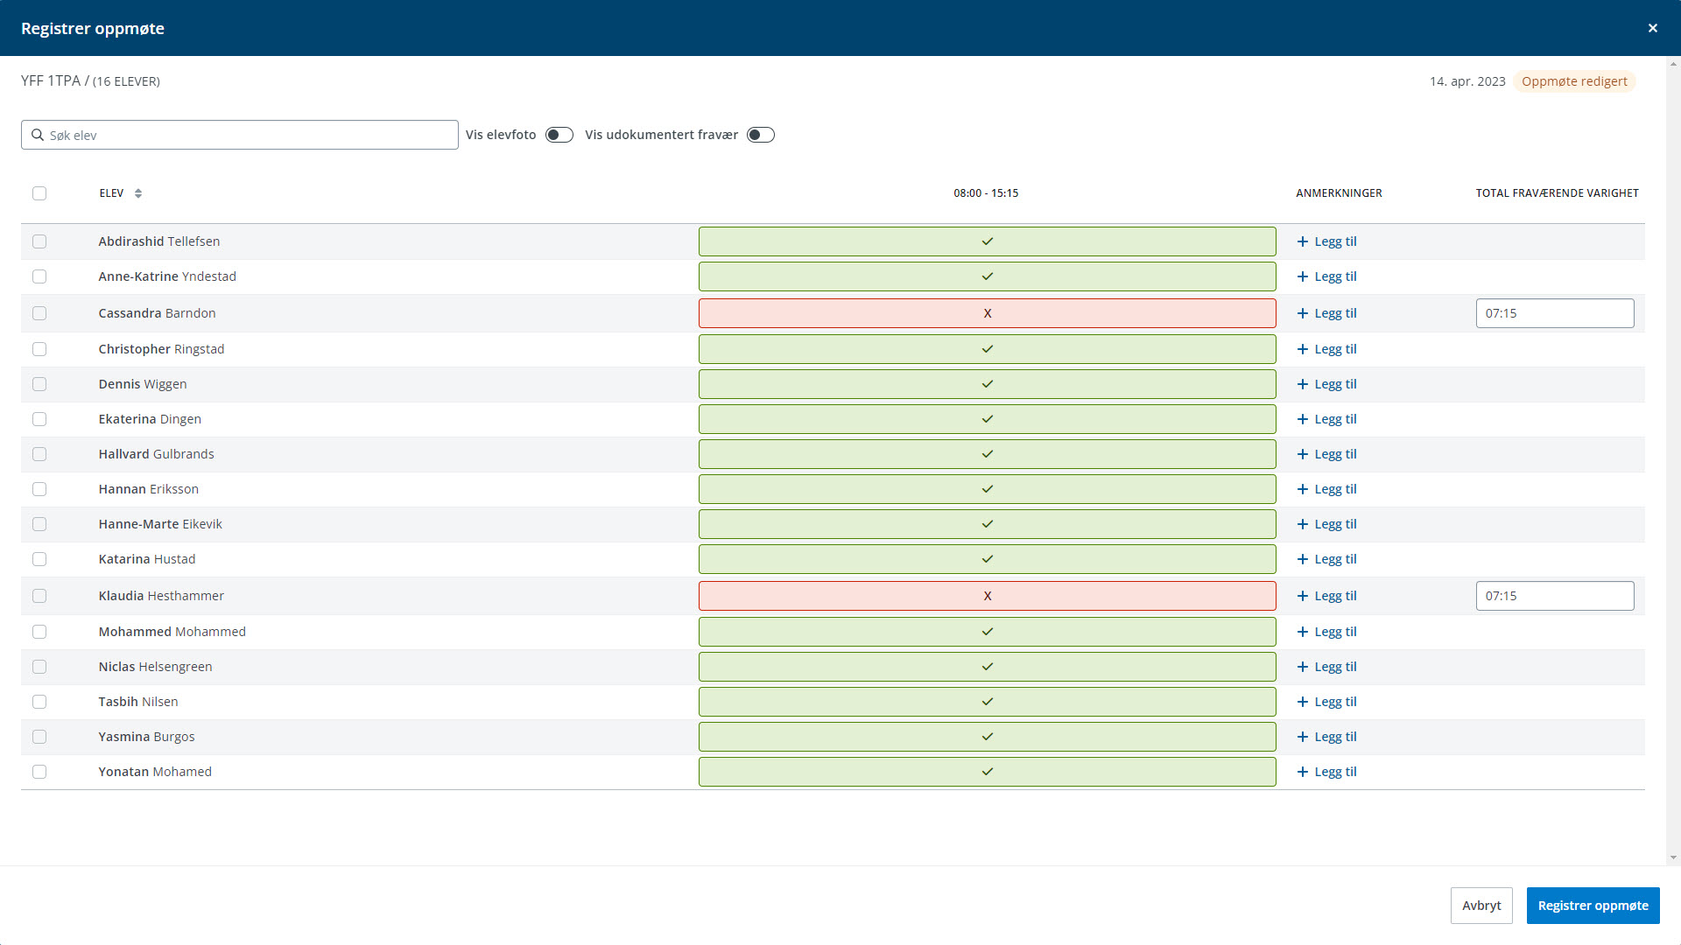The width and height of the screenshot is (1681, 945).
Task: Tick the checkbox beside Tasbih Nilsen
Action: point(39,702)
